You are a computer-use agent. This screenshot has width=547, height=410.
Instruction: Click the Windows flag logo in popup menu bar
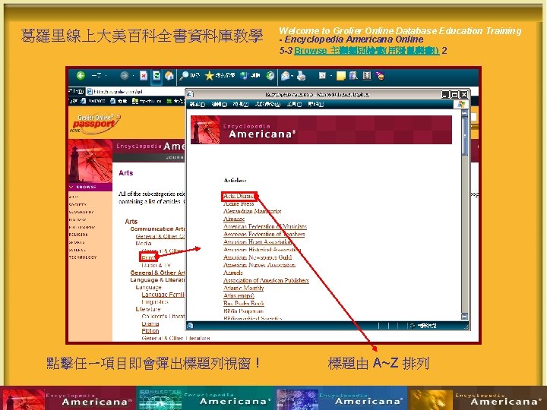pos(461,104)
